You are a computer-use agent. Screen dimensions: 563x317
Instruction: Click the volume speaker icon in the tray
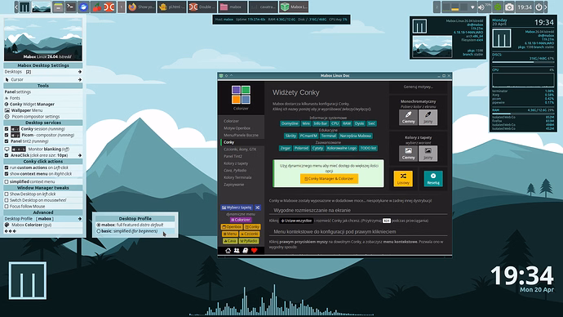click(481, 7)
